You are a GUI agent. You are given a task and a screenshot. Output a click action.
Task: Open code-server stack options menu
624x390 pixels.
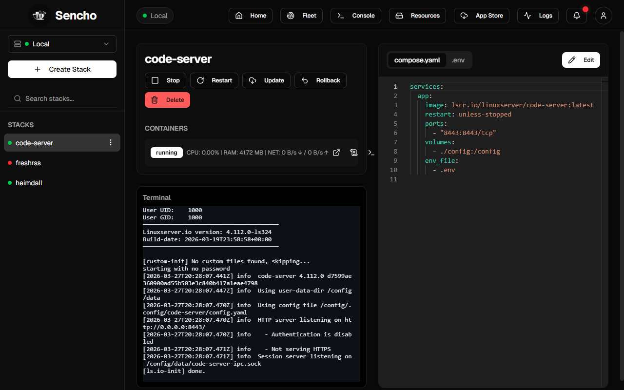pyautogui.click(x=111, y=142)
